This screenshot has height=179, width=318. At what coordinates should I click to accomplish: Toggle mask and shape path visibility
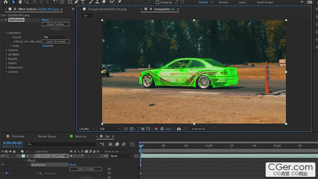[x=137, y=129]
